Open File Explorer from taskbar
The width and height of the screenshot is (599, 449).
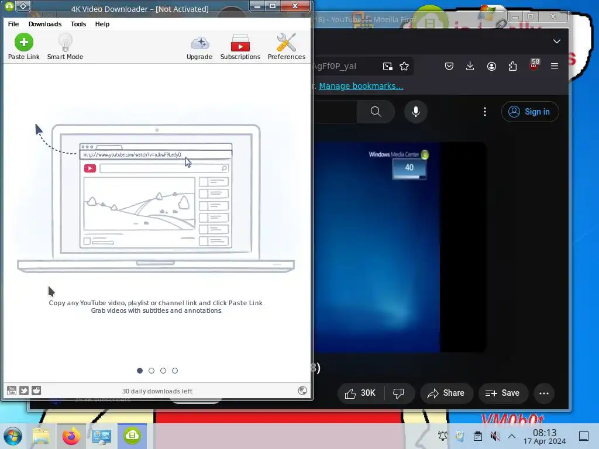pyautogui.click(x=41, y=436)
